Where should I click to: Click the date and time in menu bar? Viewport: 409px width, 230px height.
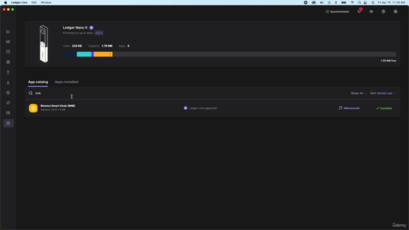[x=391, y=3]
